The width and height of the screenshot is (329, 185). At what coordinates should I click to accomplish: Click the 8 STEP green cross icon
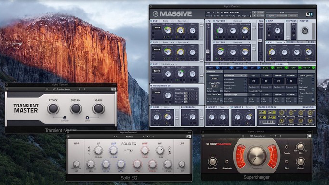point(313,68)
